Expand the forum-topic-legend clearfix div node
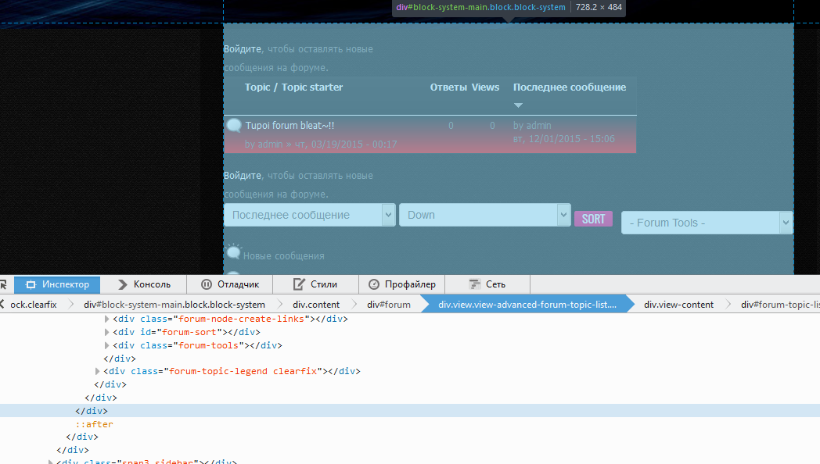Screen dimensions: 820x464 97,371
